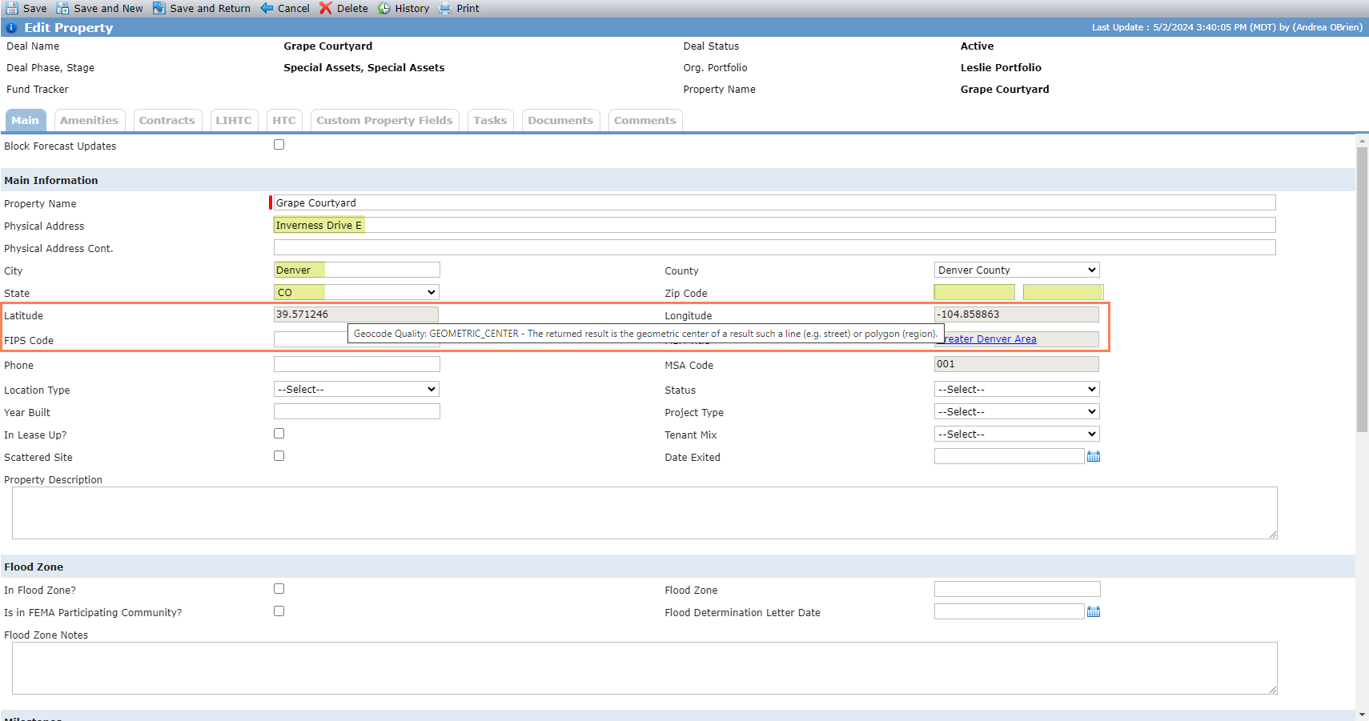Open the Amenities tab
The height and width of the screenshot is (721, 1369).
(89, 120)
